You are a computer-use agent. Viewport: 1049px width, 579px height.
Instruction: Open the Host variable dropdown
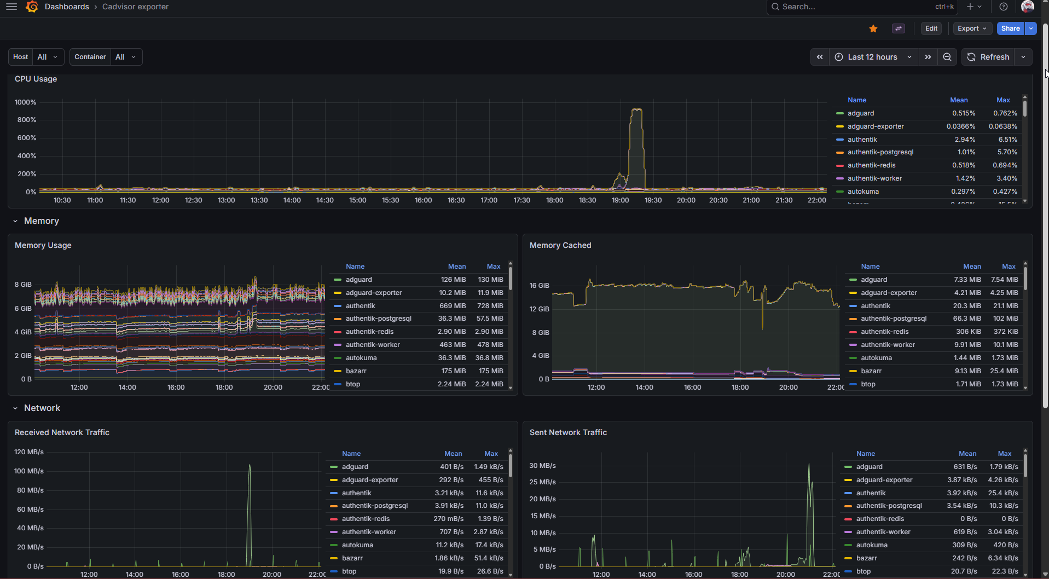tap(48, 57)
